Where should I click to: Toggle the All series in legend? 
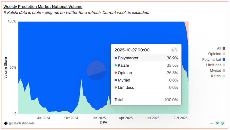pos(219,48)
